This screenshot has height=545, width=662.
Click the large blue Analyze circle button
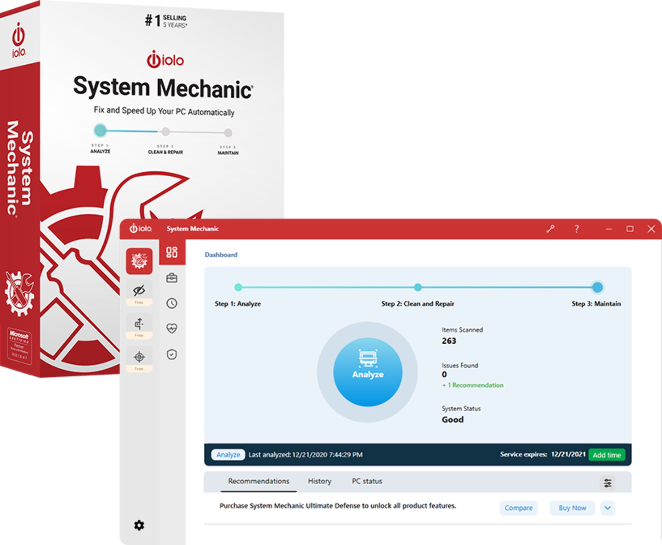pos(368,372)
